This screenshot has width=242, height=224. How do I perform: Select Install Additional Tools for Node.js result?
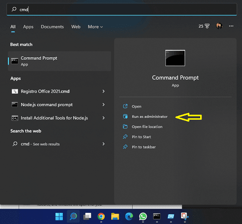pos(60,118)
